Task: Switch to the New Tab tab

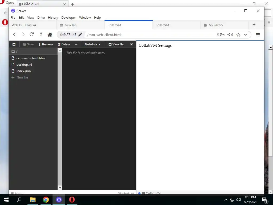Action: (x=81, y=25)
